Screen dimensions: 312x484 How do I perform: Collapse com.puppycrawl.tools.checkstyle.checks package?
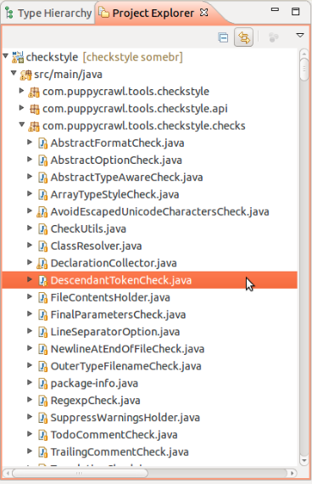click(x=21, y=125)
